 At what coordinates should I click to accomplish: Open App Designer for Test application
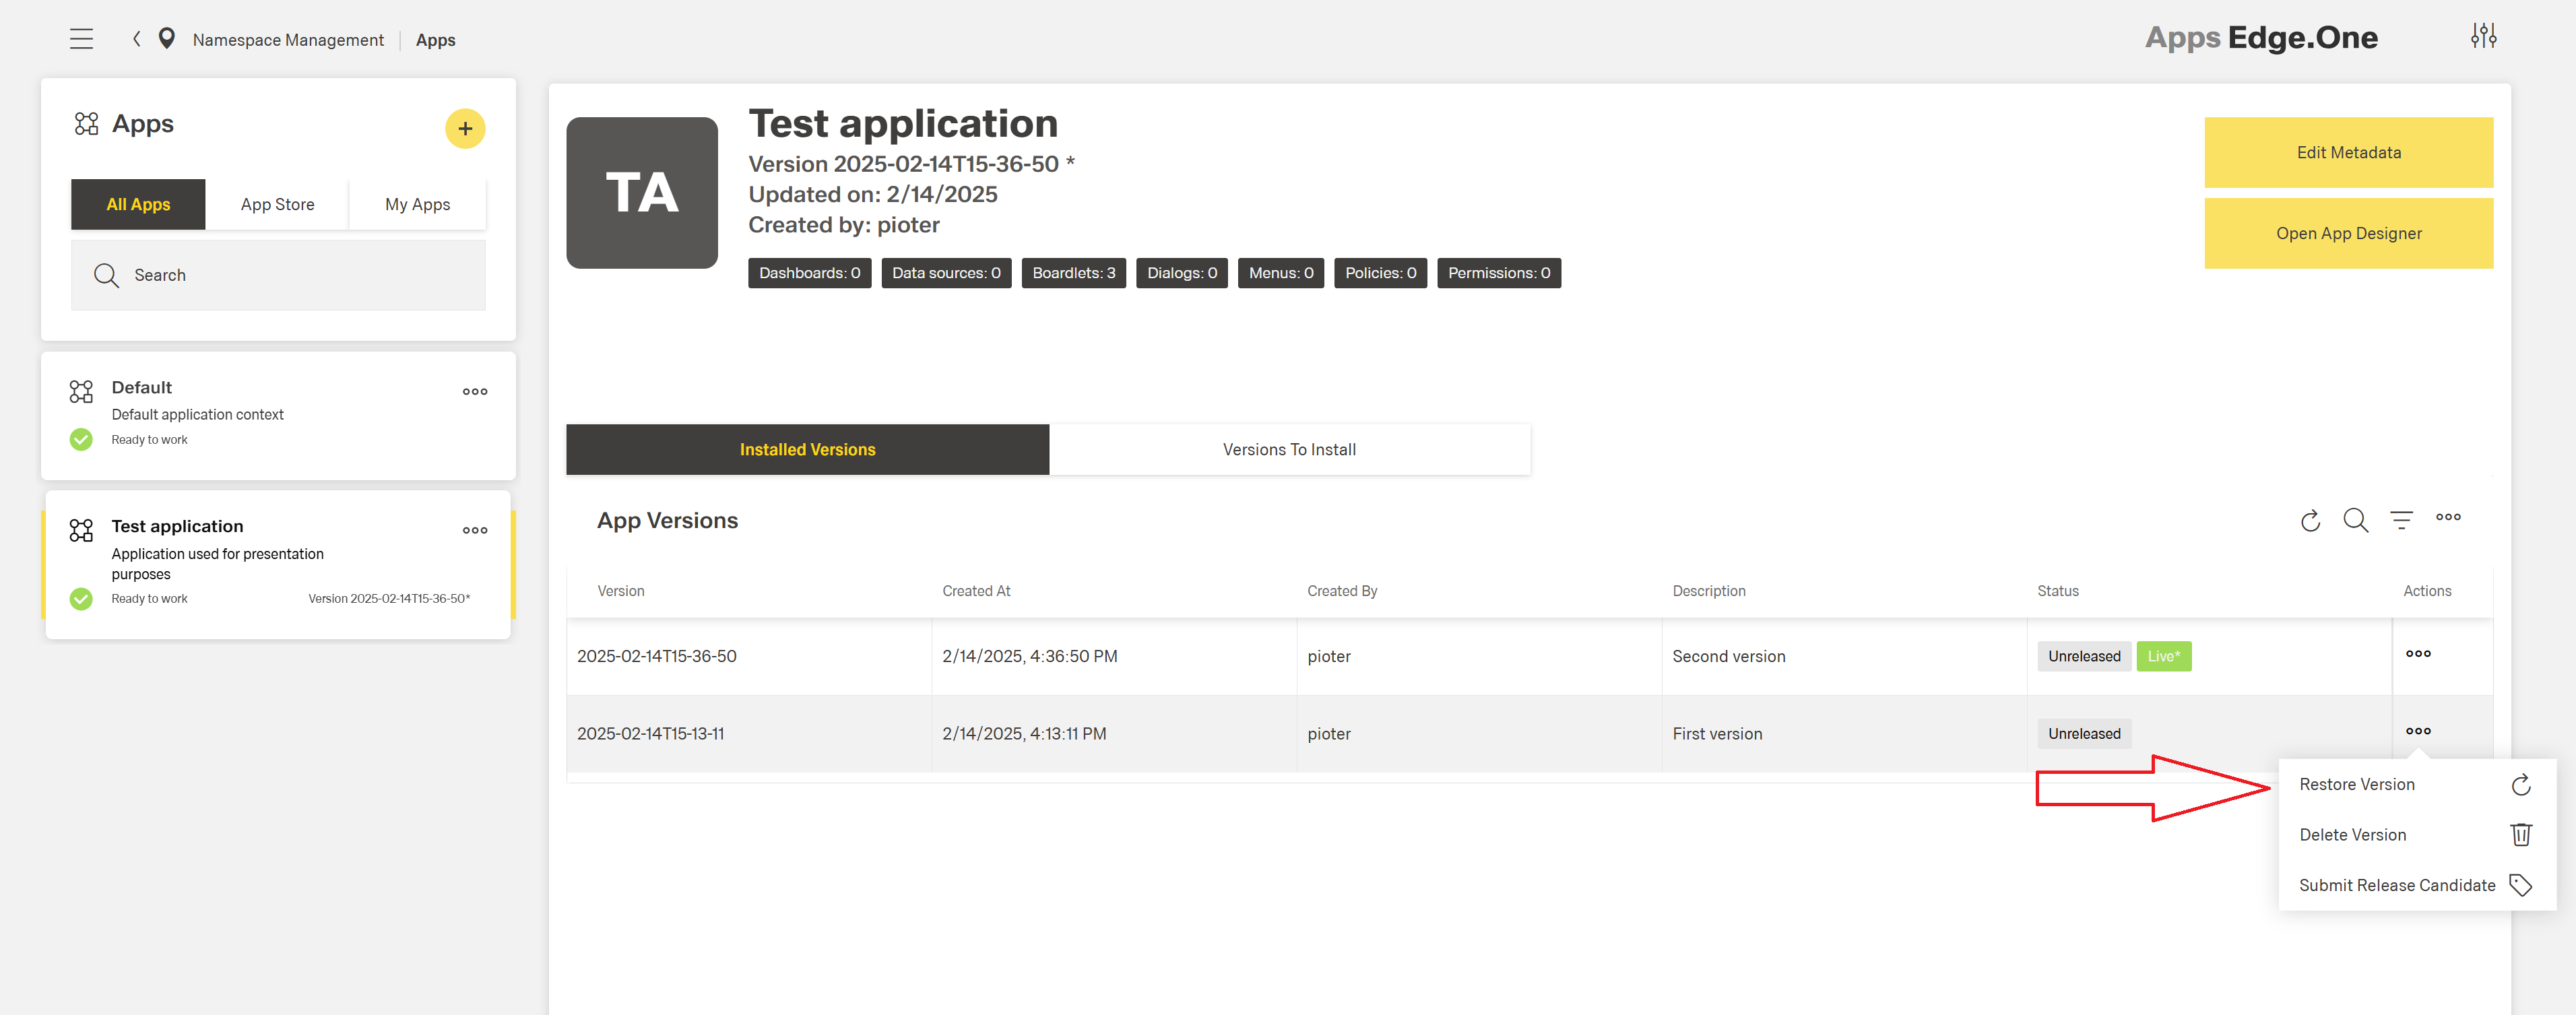[2348, 233]
